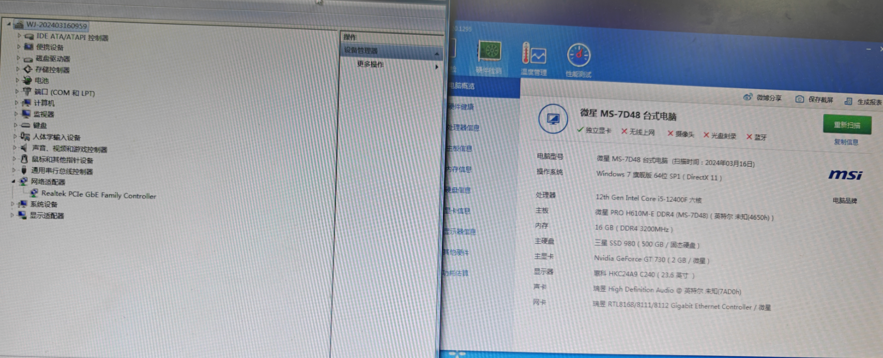This screenshot has width=883, height=358.
Task: Expand the 显示适配器 node
Action: click(x=12, y=215)
